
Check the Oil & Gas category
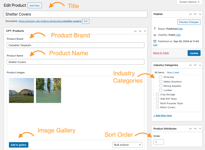161,77
